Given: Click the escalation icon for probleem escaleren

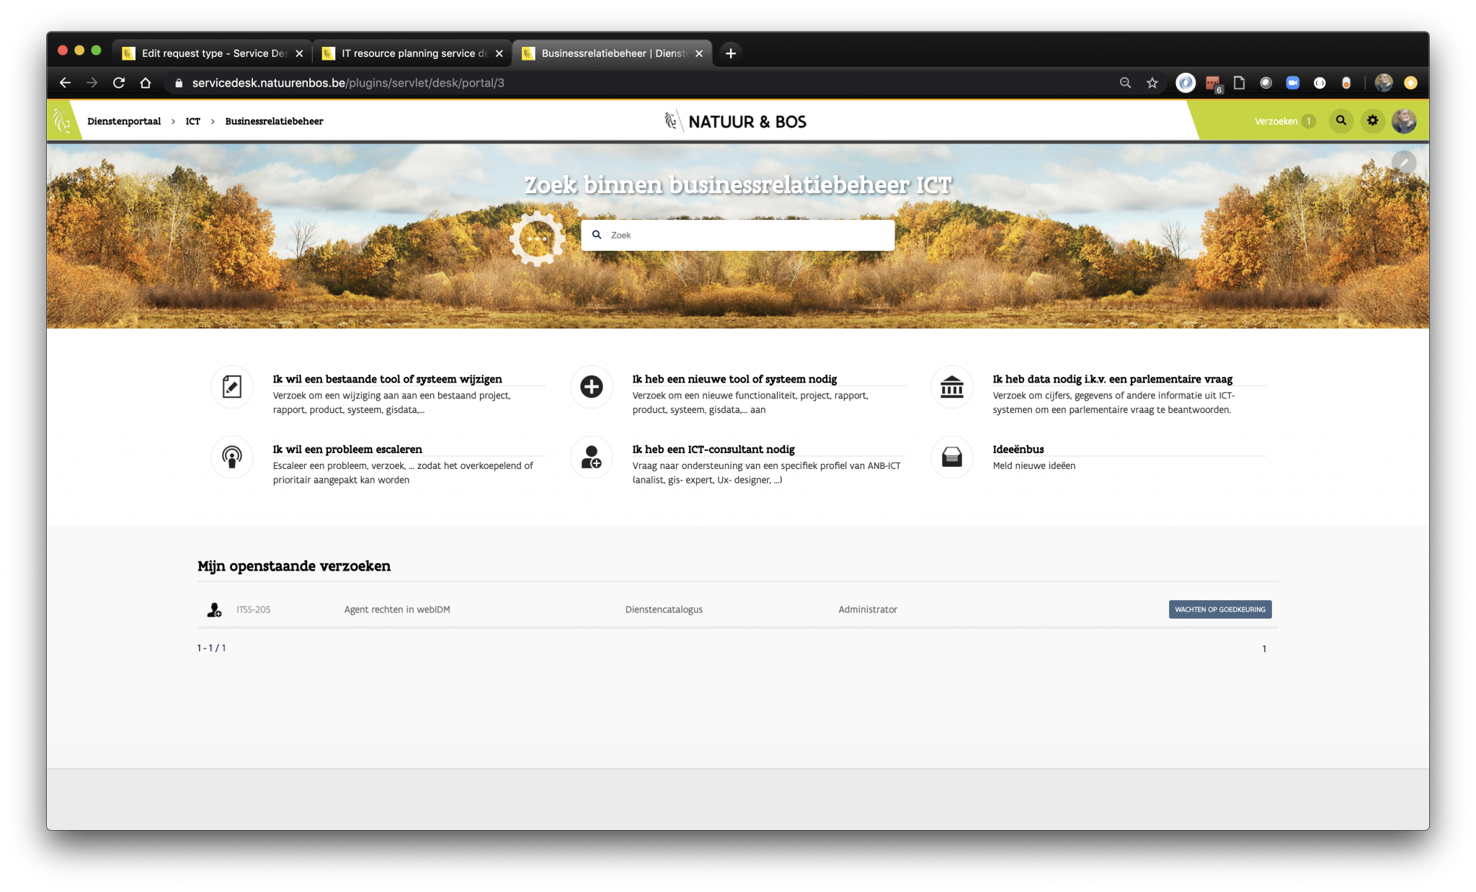Looking at the screenshot, I should [231, 457].
